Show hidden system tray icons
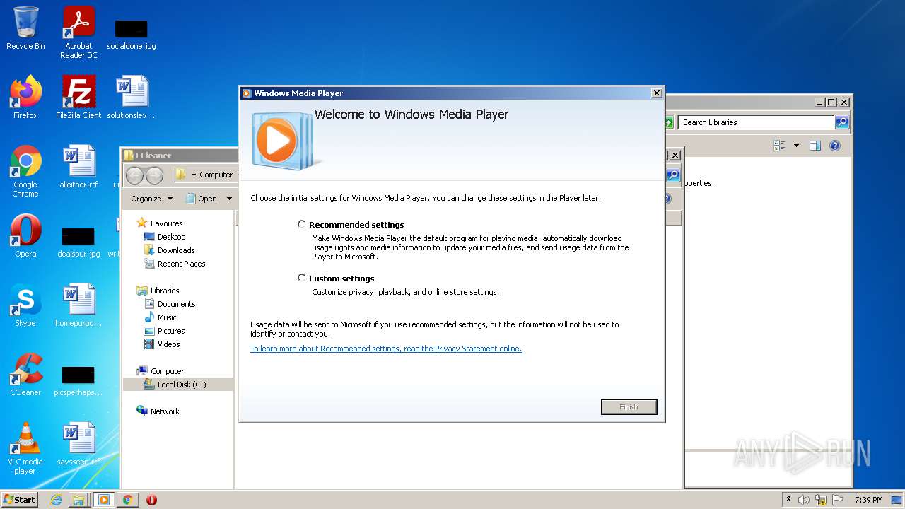This screenshot has width=905, height=509. (788, 500)
